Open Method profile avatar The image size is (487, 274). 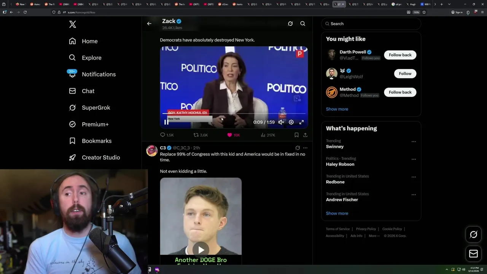point(332,92)
